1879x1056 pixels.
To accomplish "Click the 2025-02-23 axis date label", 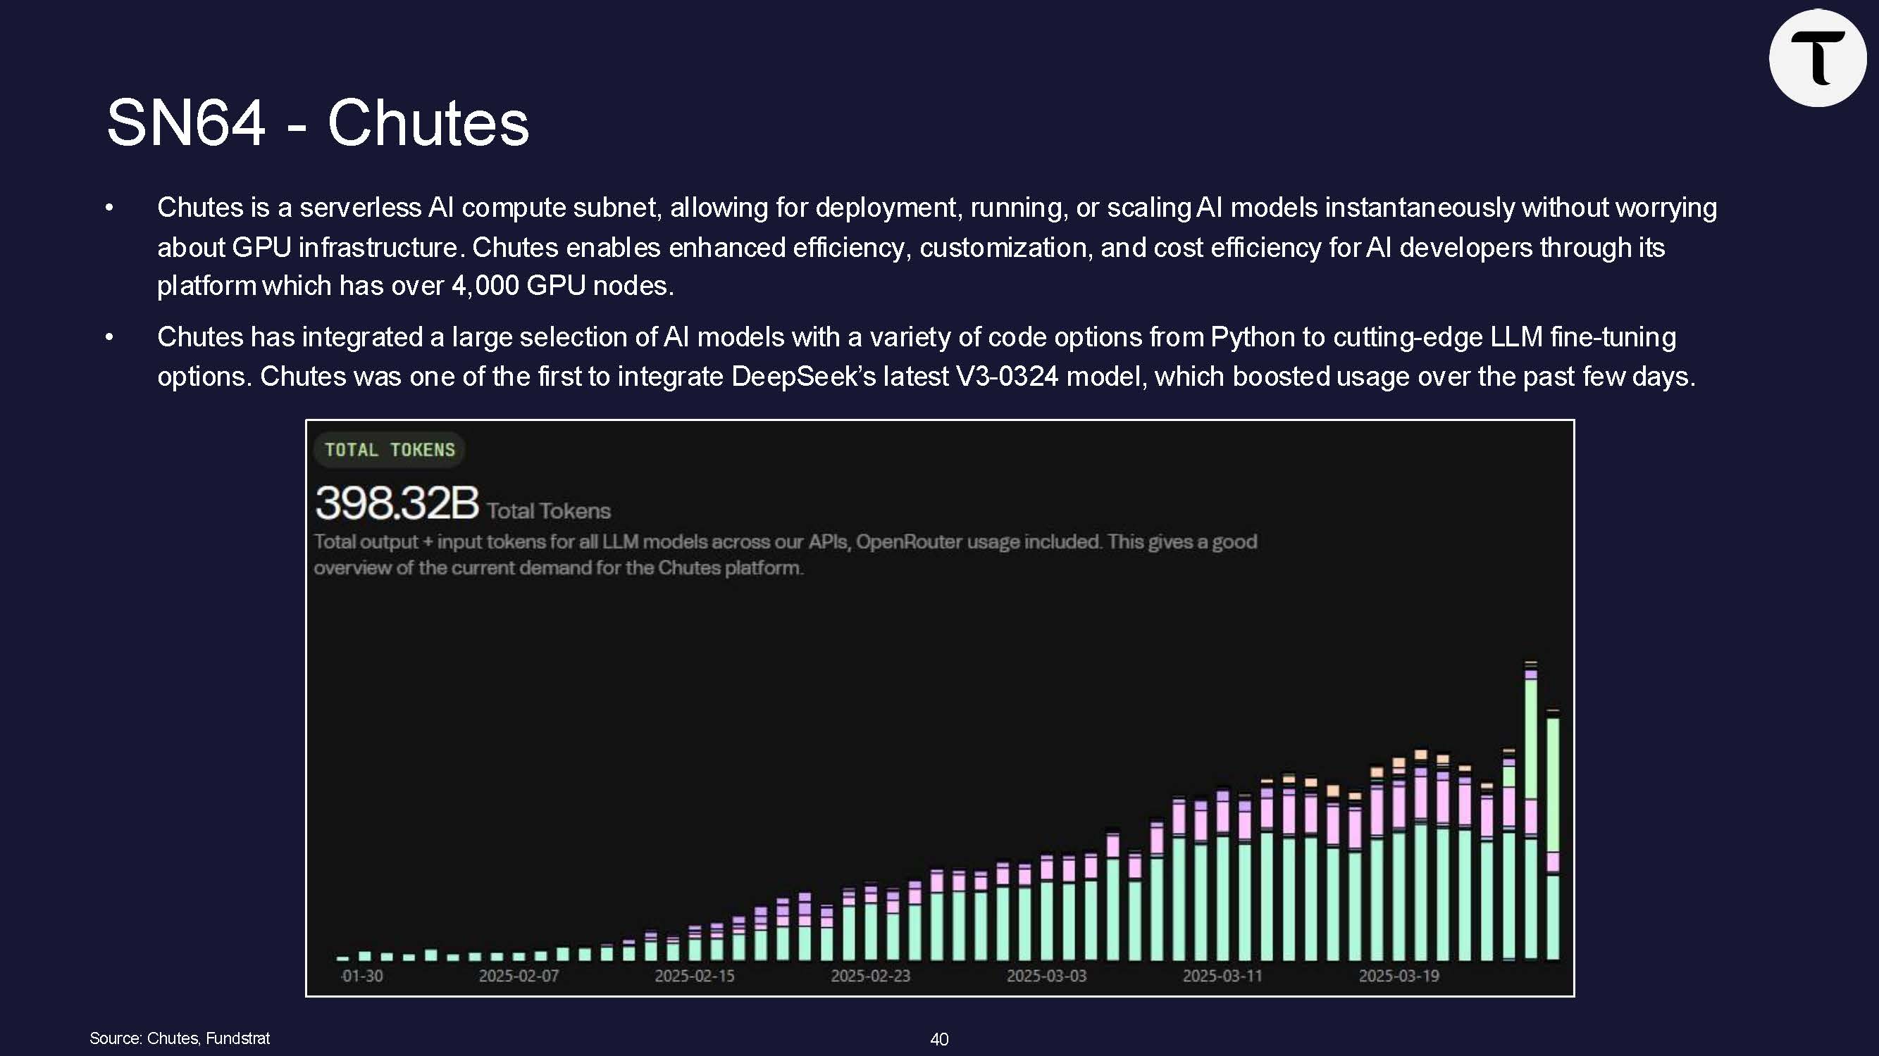I will pos(870,976).
